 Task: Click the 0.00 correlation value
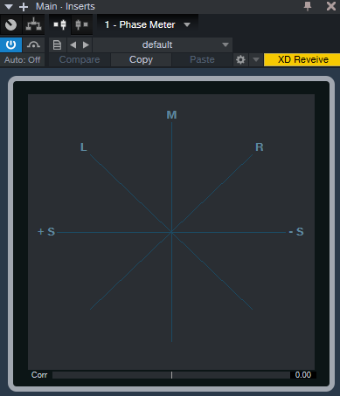(303, 375)
